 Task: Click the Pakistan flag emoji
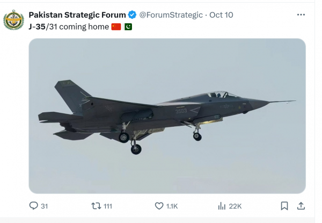128,26
